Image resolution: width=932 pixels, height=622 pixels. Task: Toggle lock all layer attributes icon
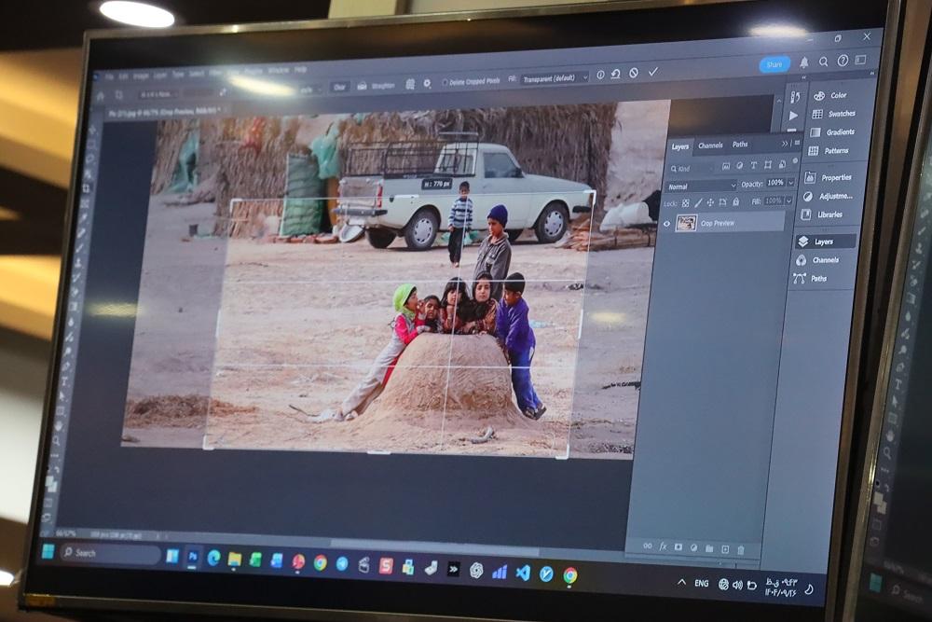pyautogui.click(x=735, y=201)
